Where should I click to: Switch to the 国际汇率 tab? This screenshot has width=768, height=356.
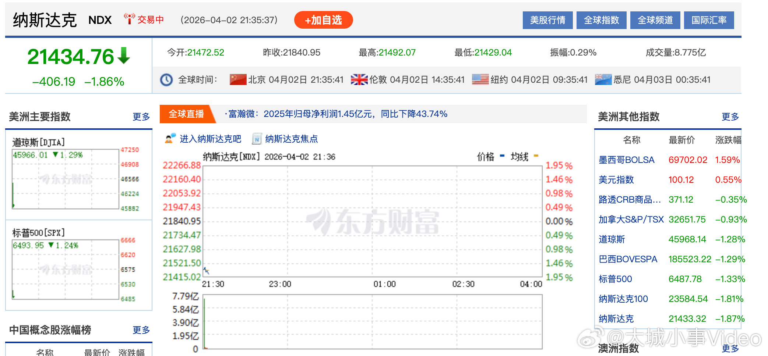pos(709,20)
